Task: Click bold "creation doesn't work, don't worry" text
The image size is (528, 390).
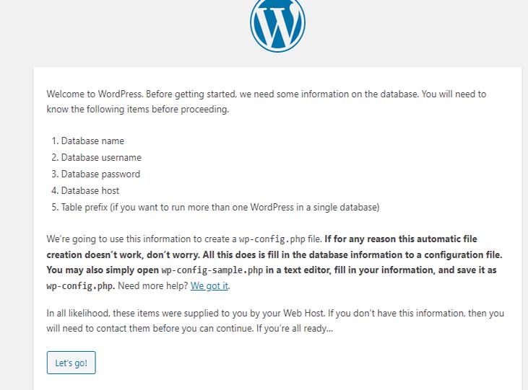Action: click(x=124, y=254)
